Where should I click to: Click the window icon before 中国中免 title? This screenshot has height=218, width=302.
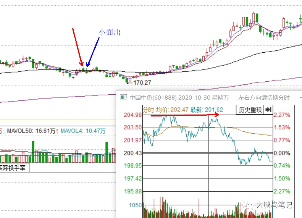[x=123, y=97]
